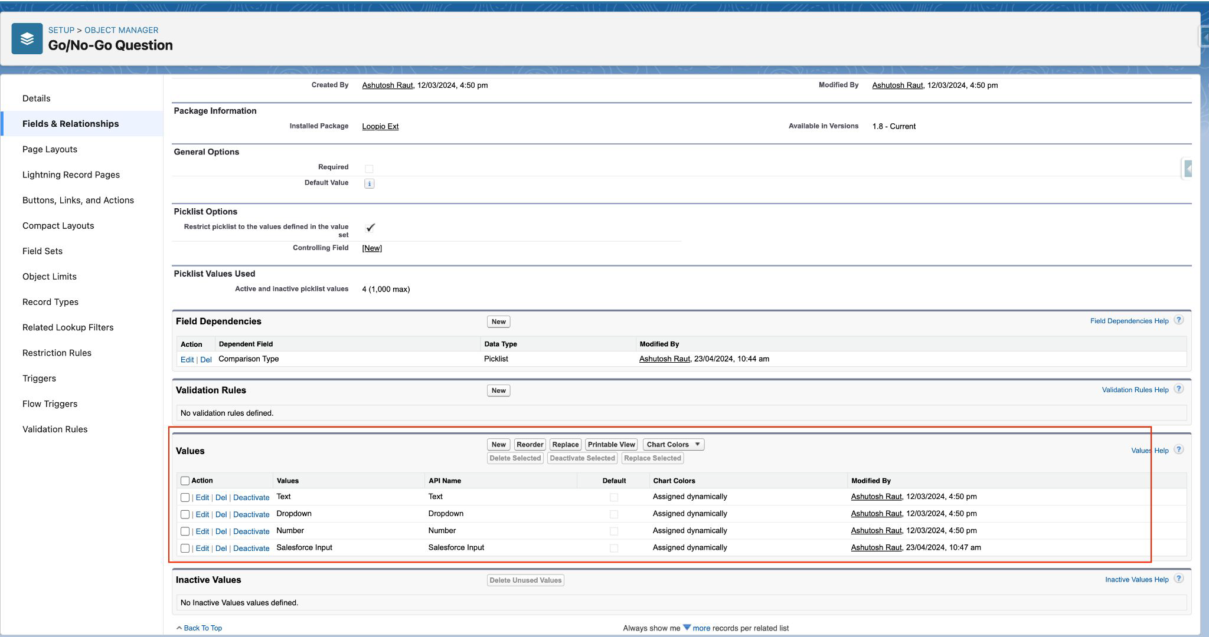This screenshot has height=637, width=1209.
Task: Open Field Sets in sidebar
Action: click(43, 251)
